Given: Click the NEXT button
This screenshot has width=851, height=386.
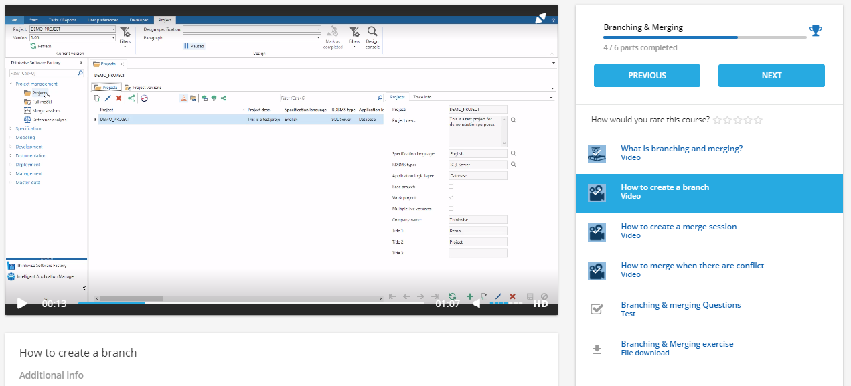Looking at the screenshot, I should click(771, 76).
